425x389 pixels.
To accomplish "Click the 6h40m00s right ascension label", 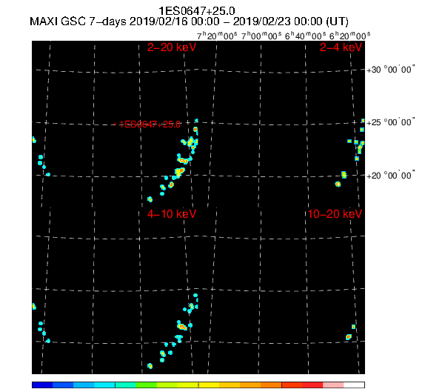I will (306, 36).
